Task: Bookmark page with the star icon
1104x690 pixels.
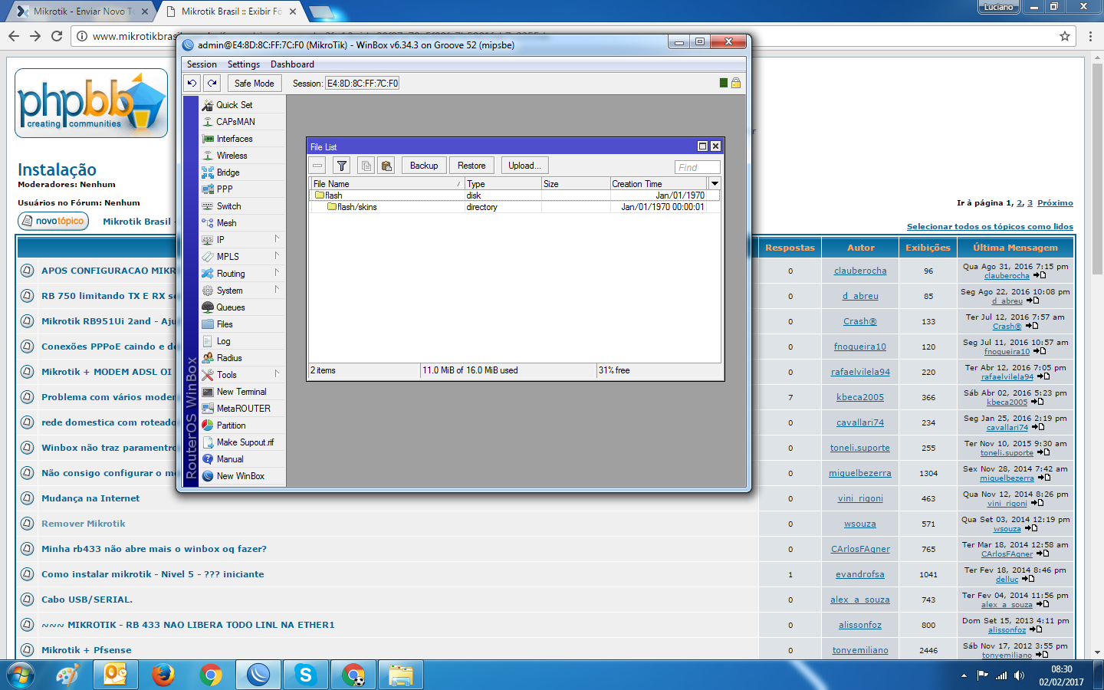Action: point(1065,36)
